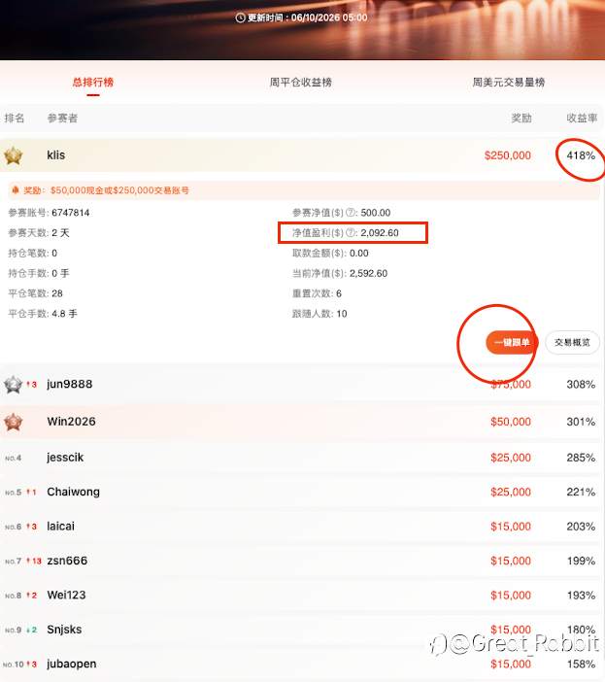Expand the zsn666 row
Screen dimensions: 605x682
(x=302, y=561)
